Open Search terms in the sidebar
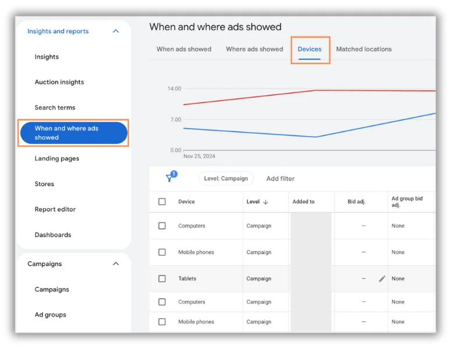 [x=55, y=108]
